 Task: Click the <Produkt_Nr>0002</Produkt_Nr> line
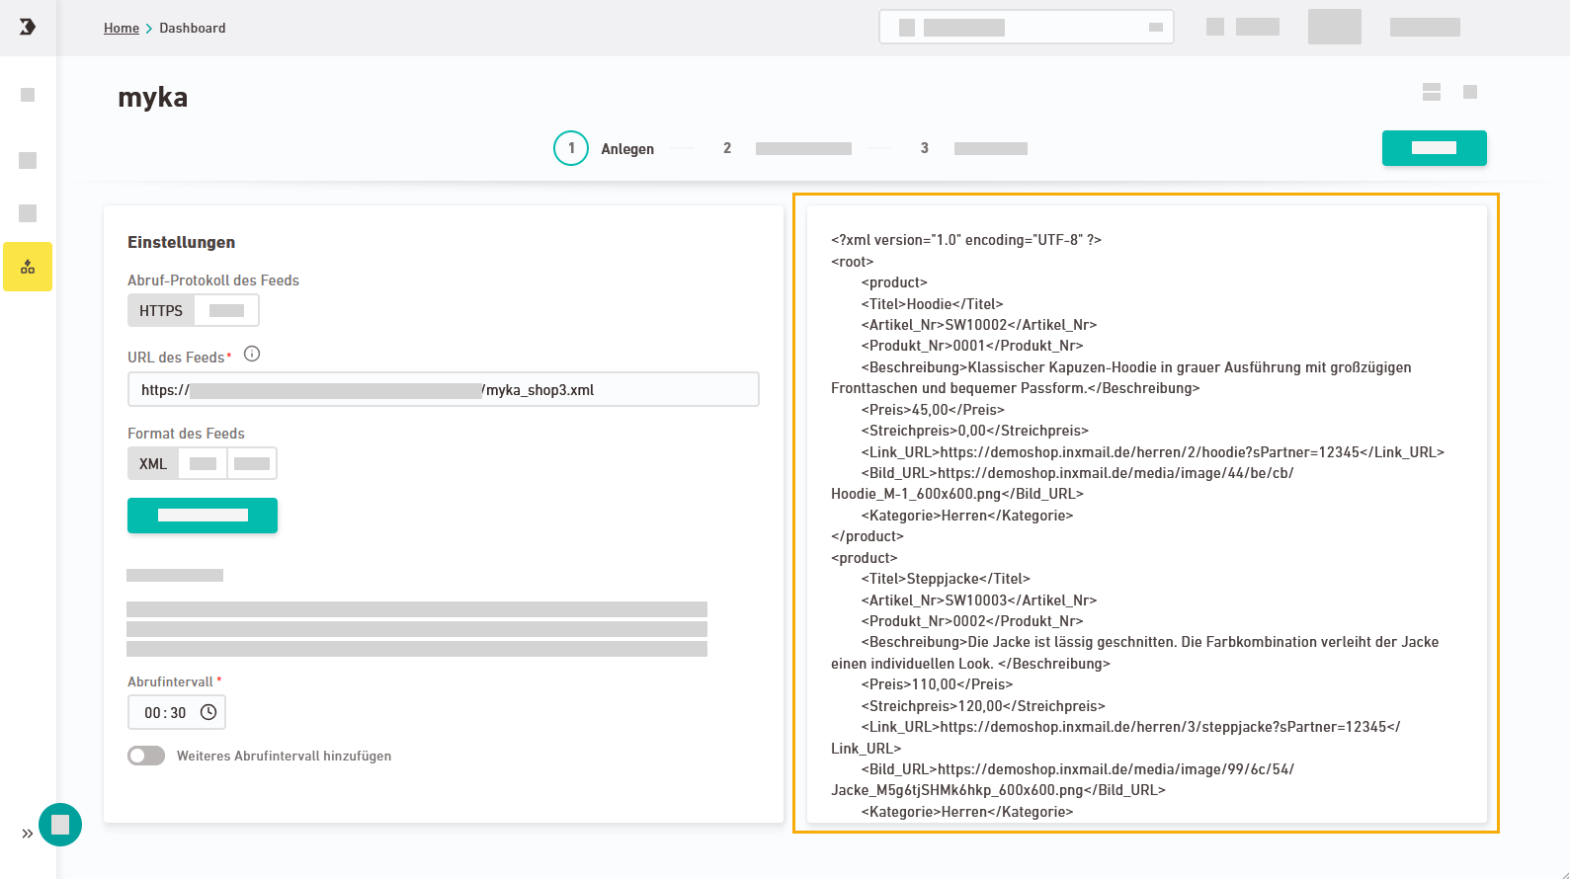point(972,621)
